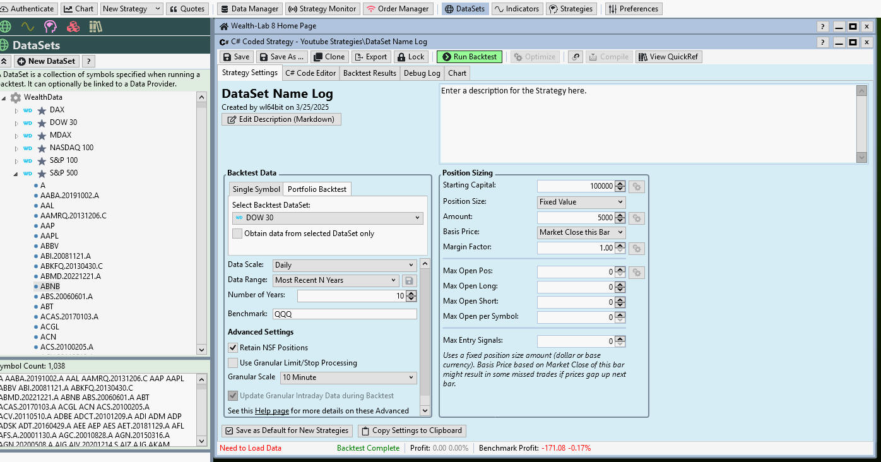This screenshot has height=462, width=881.
Task: Lock the strategy
Action: click(411, 57)
